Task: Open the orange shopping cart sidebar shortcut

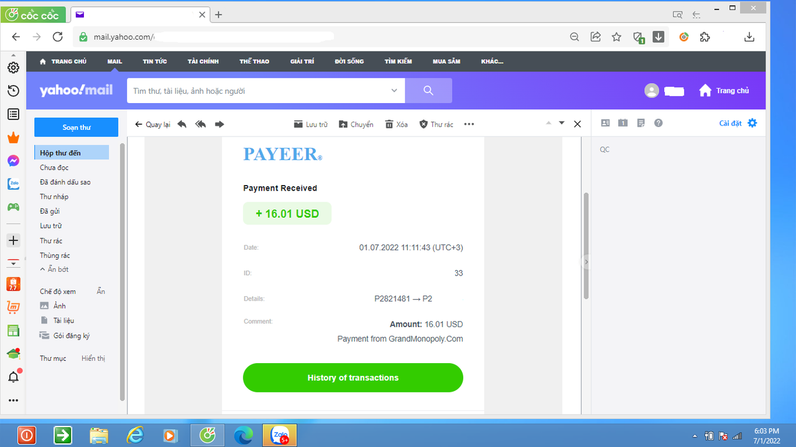Action: [x=13, y=307]
